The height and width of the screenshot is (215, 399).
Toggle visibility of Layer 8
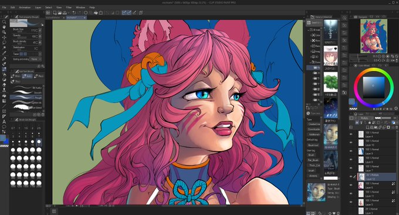351,159
